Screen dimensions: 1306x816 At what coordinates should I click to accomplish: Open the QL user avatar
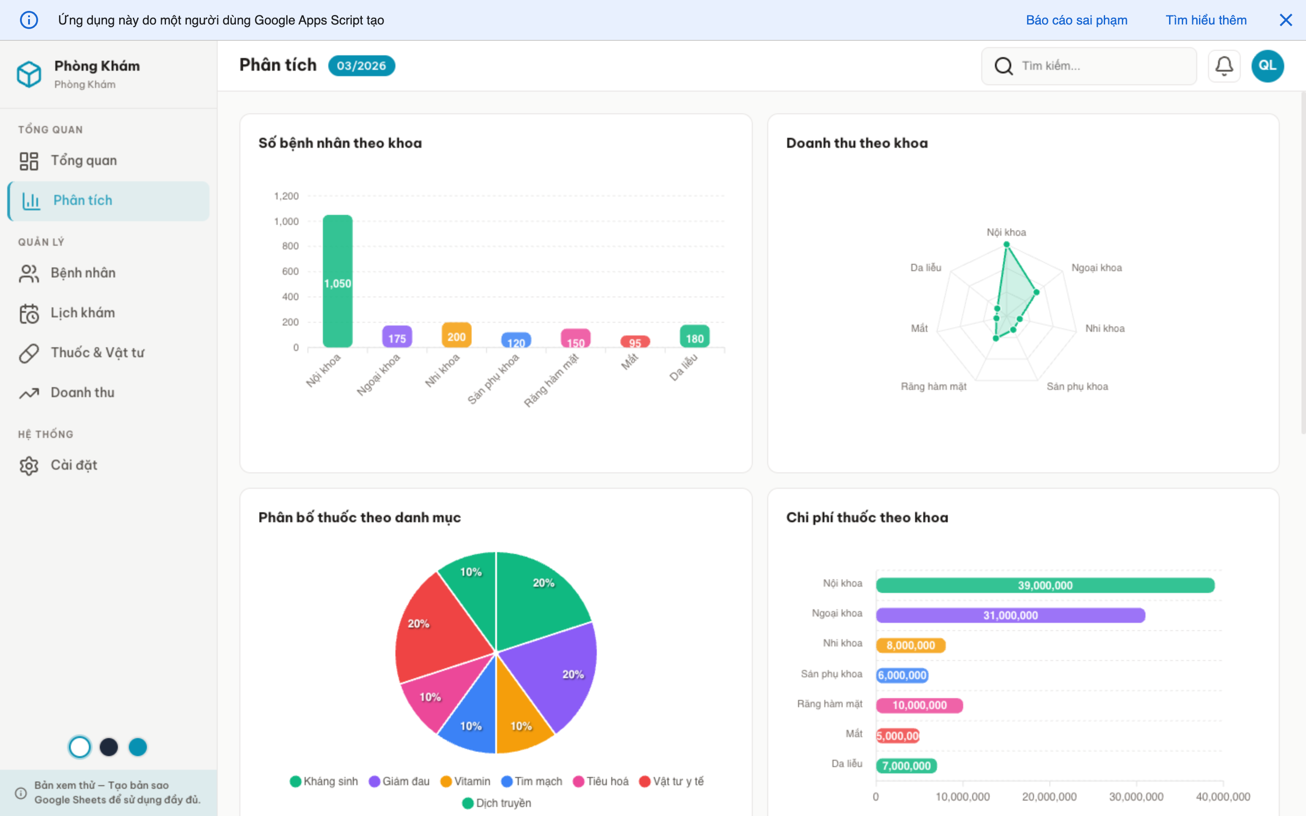[x=1267, y=66]
